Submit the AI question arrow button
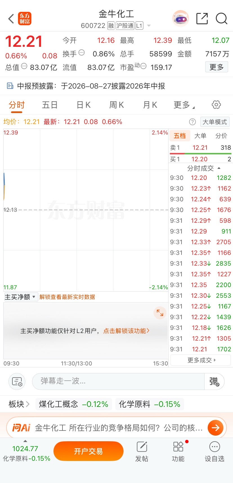This screenshot has width=233, height=483. [x=216, y=428]
